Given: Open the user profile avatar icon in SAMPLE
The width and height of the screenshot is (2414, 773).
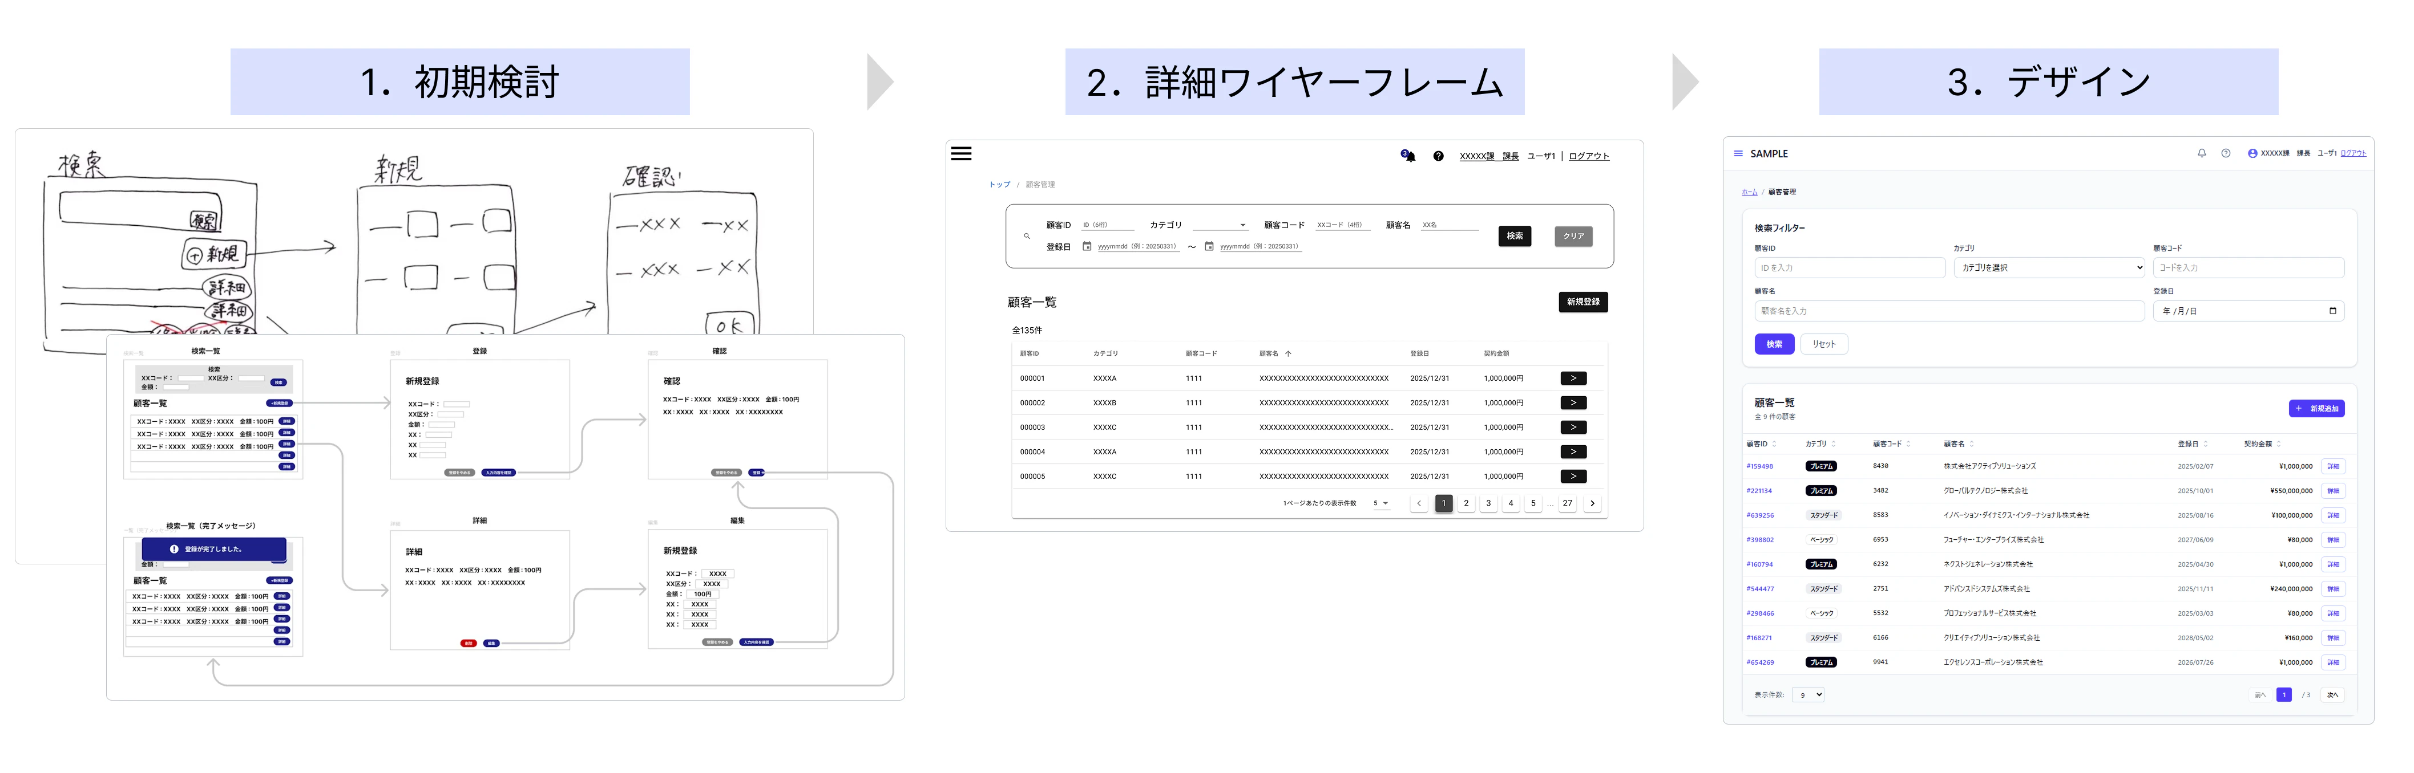Looking at the screenshot, I should point(2253,153).
